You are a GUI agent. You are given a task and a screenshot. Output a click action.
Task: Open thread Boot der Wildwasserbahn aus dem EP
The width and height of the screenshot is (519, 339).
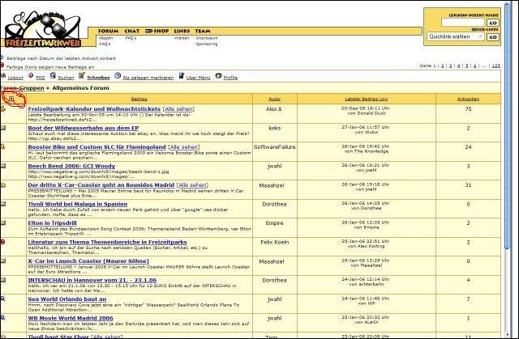tap(83, 128)
